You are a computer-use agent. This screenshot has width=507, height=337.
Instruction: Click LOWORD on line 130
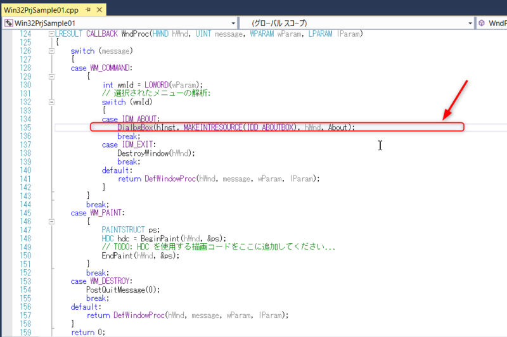(x=157, y=85)
